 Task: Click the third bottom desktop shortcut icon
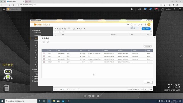[x=94, y=96]
